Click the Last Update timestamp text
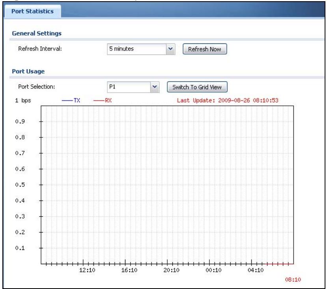The width and height of the screenshot is (327, 289). [x=228, y=100]
